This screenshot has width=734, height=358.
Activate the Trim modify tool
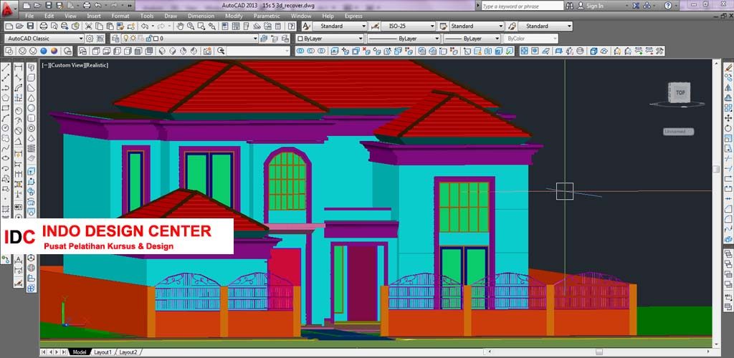coord(728,158)
